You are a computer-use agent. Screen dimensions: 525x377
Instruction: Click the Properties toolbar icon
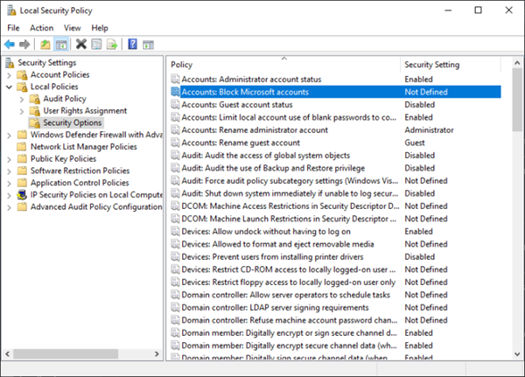click(x=95, y=44)
